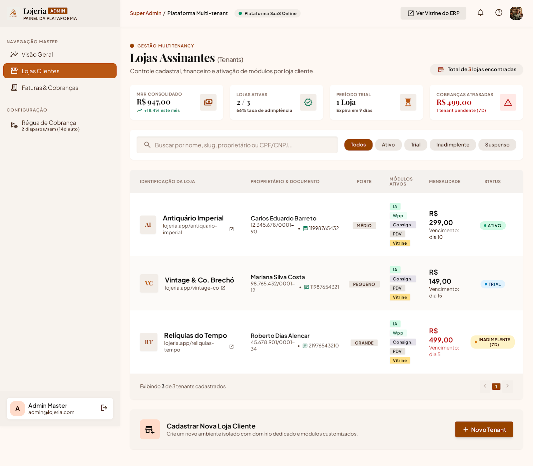Click Ver Vitrine do ERP button
This screenshot has width=533, height=466.
433,13
